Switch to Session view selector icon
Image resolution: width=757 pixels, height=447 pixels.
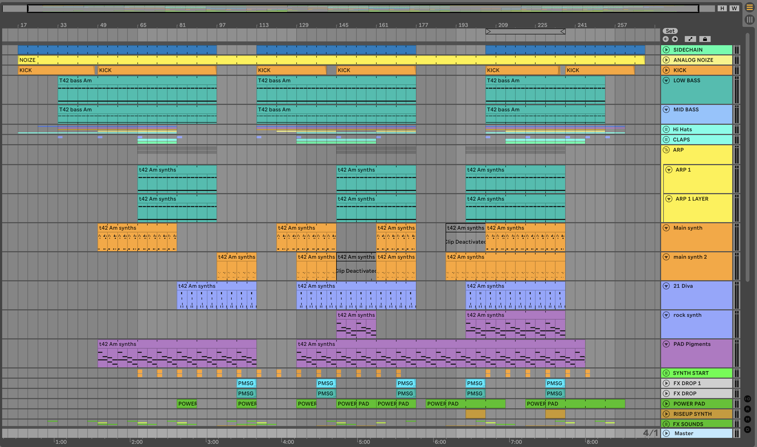point(749,20)
